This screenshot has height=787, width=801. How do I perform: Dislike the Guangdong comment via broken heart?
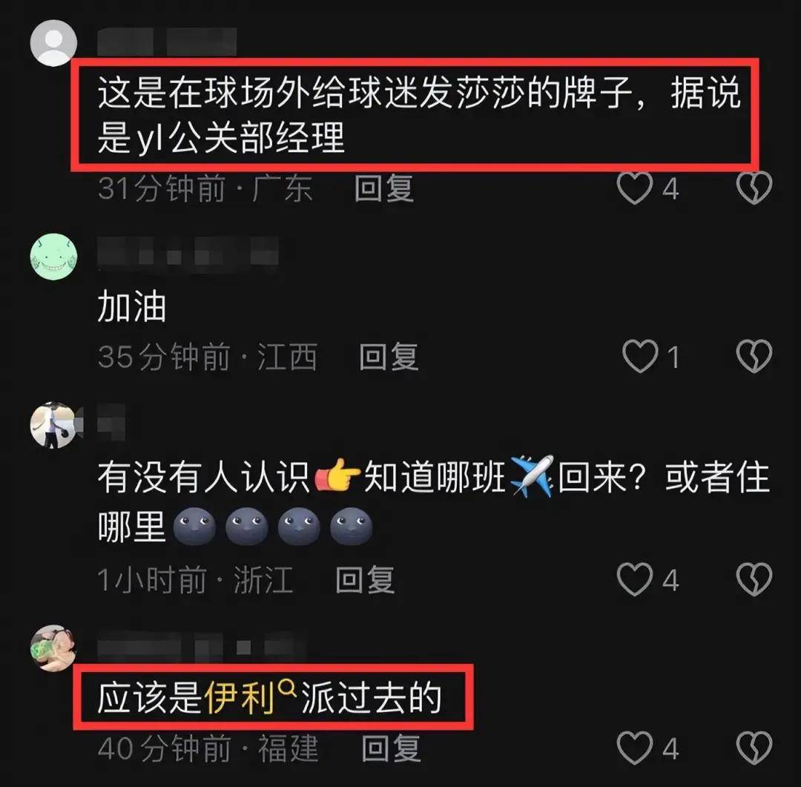coord(754,187)
